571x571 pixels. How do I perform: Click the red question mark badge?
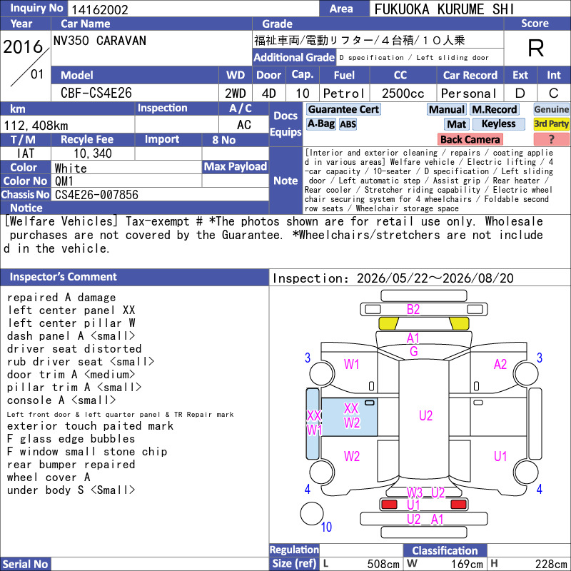coord(551,139)
